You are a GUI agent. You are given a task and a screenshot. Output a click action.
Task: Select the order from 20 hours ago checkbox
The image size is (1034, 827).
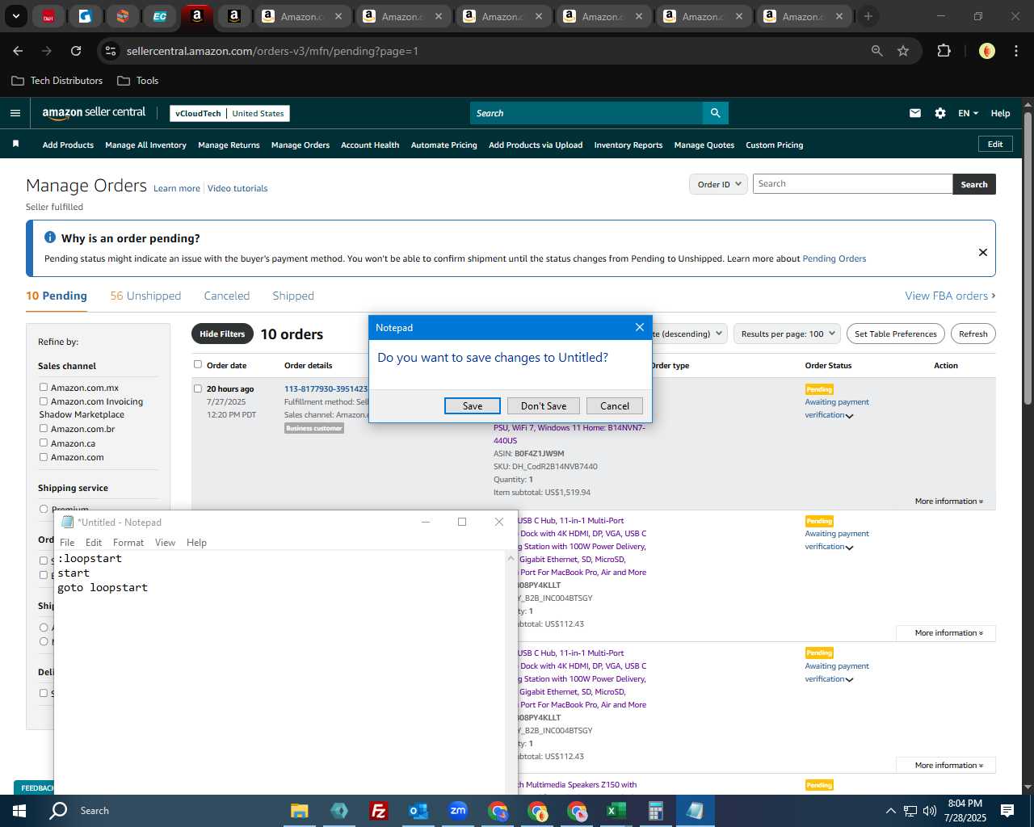[x=198, y=388]
